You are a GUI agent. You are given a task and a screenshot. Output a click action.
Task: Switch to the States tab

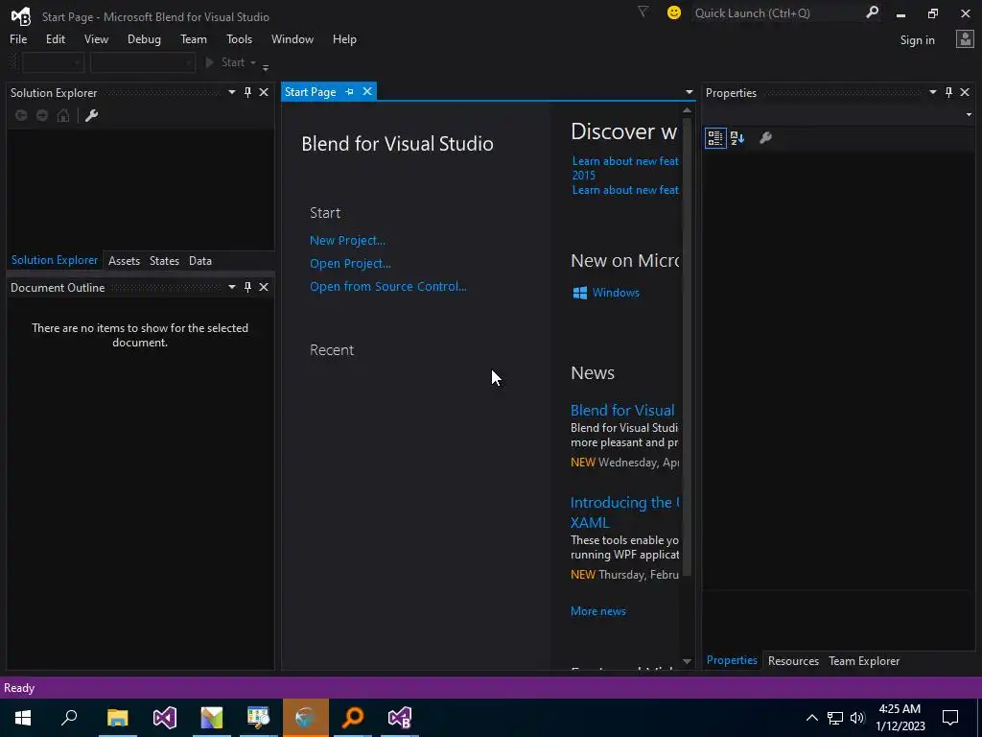(164, 261)
